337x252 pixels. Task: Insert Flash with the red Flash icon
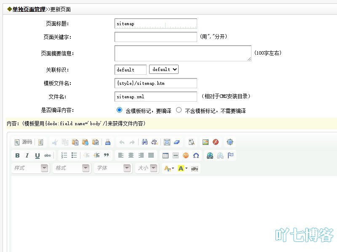pyautogui.click(x=216, y=142)
